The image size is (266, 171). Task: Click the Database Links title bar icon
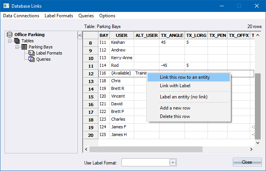6,6
